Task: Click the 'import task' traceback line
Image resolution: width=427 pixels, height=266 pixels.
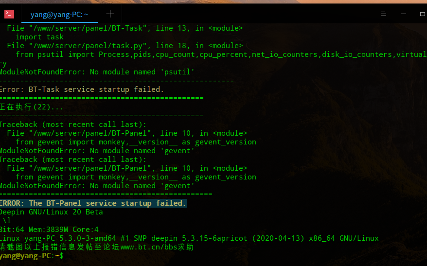Action: coord(39,37)
